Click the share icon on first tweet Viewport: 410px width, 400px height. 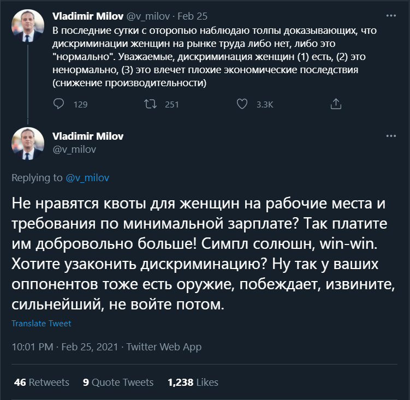[336, 104]
